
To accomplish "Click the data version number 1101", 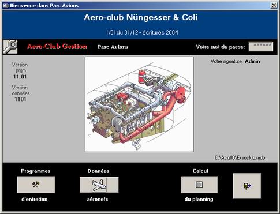I will click(20, 99).
